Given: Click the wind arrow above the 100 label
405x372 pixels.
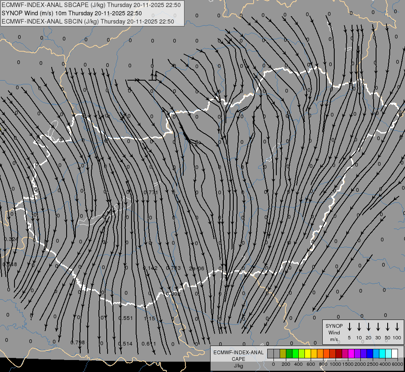Looking at the screenshot, I should pos(397,327).
